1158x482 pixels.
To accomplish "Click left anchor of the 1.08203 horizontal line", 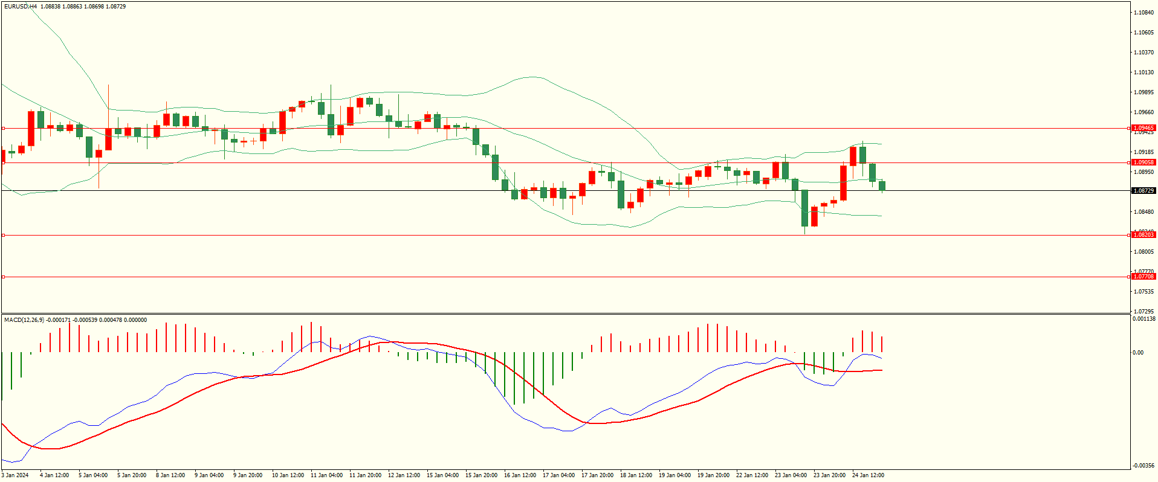I will pos(3,235).
